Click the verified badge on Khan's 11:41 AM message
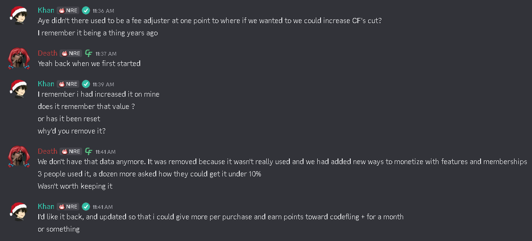The image size is (532, 241). pos(85,207)
